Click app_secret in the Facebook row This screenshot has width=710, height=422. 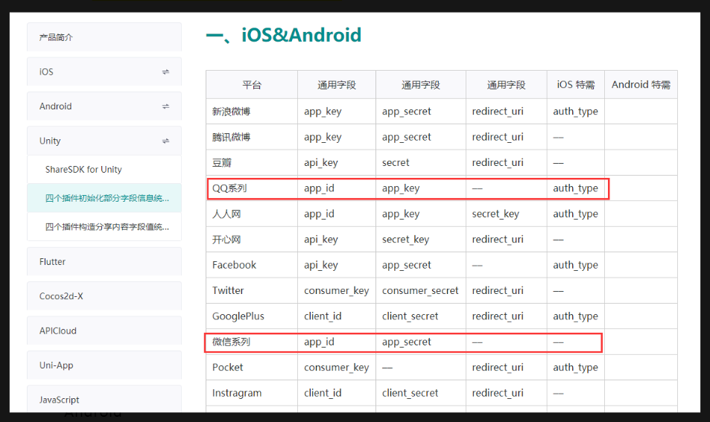point(406,265)
